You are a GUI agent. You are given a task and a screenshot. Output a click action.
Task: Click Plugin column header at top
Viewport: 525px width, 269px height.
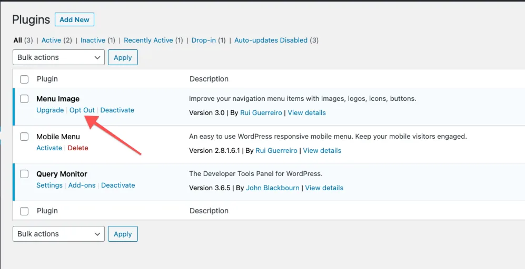(x=47, y=79)
